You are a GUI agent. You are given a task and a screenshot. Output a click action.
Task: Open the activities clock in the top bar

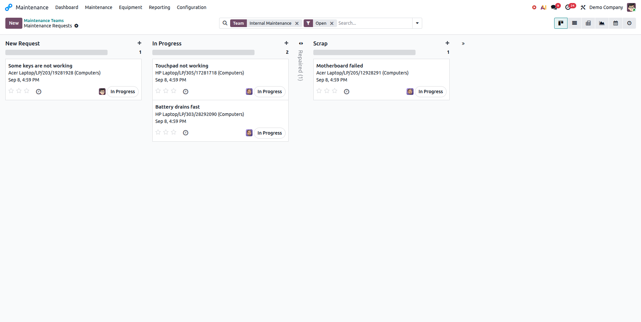point(568,7)
